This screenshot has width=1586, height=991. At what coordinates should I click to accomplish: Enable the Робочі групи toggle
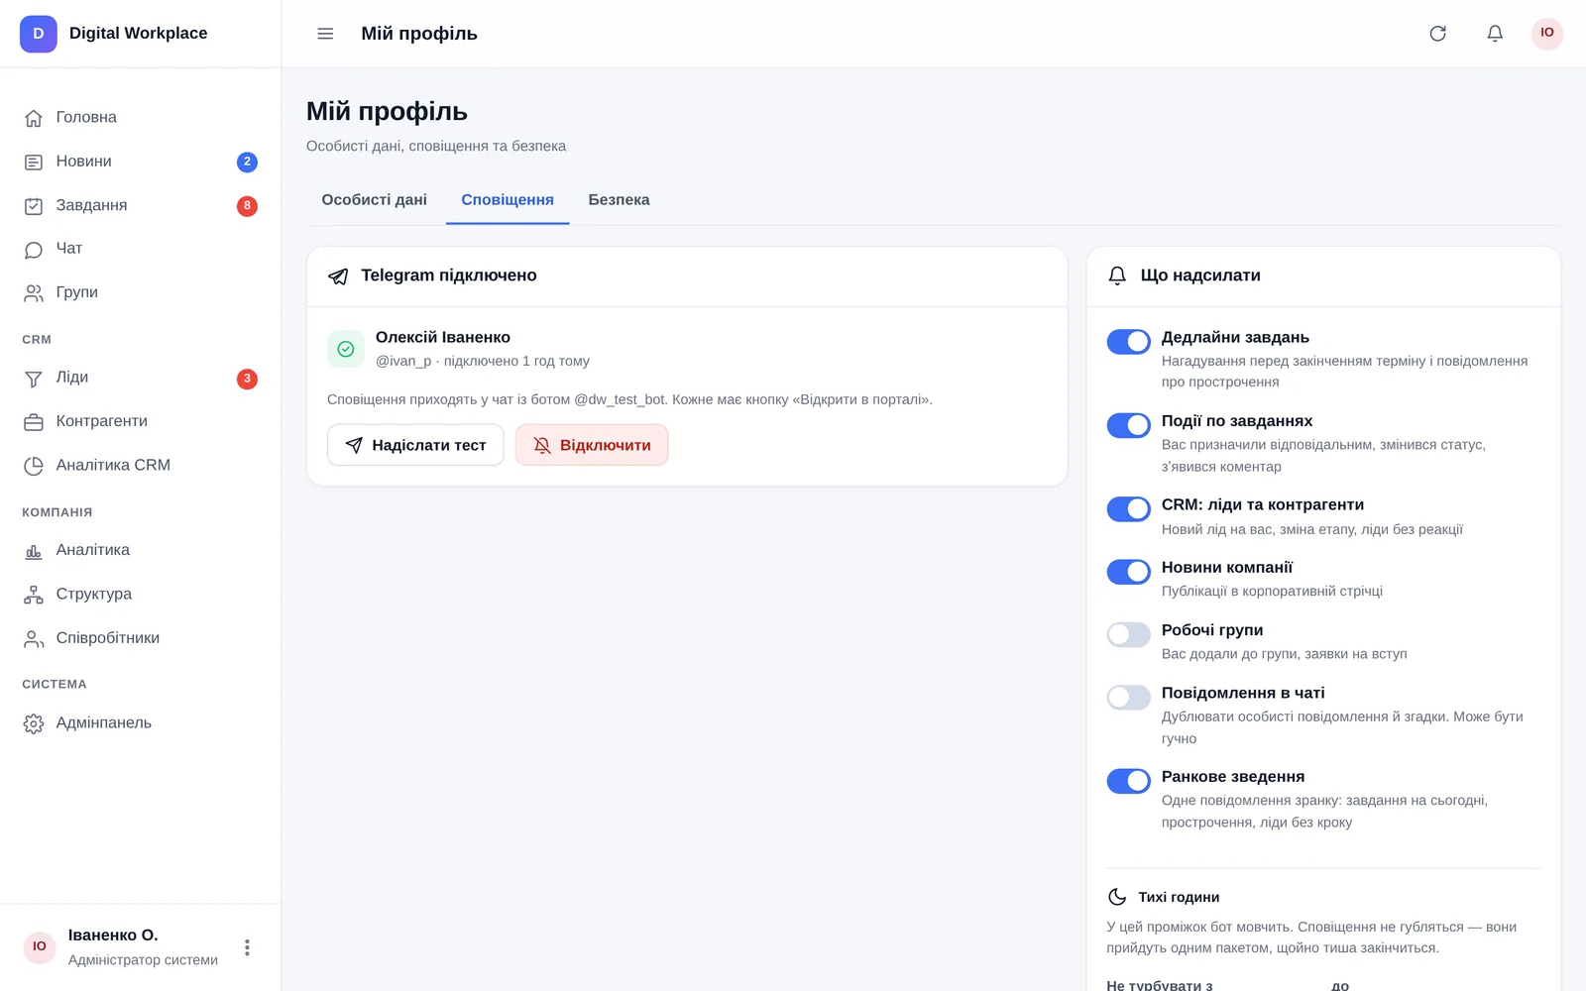click(x=1128, y=634)
